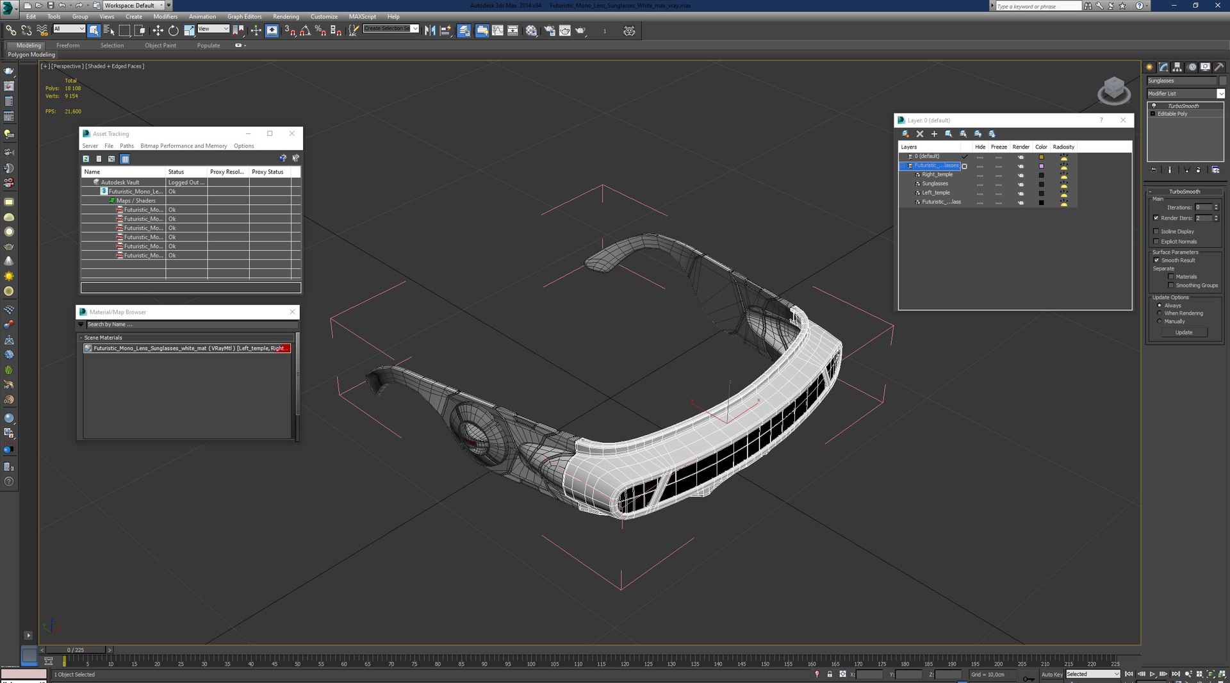1230x683 pixels.
Task: Open the Material Editor from toolbar
Action: pos(531,31)
